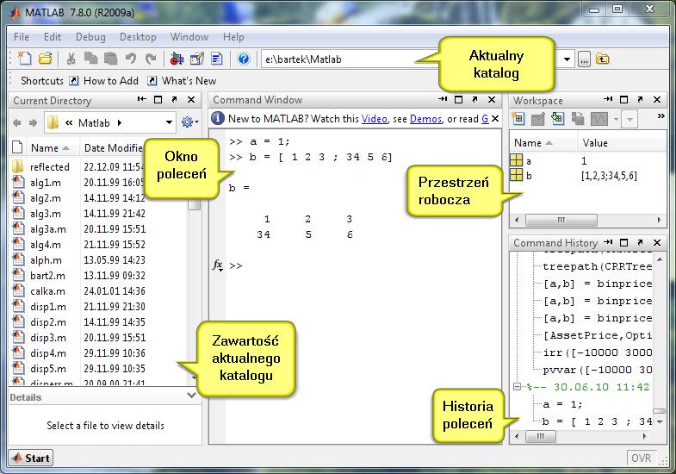Collapse the 30.06.10 session in Command History
Screen dimensions: 676x474
point(517,387)
